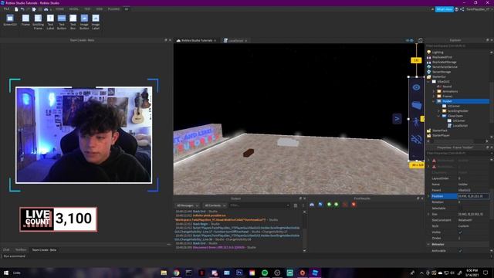Open the All Messages dropdown in Output
Image resolution: width=494 pixels, height=278 pixels.
tap(188, 205)
